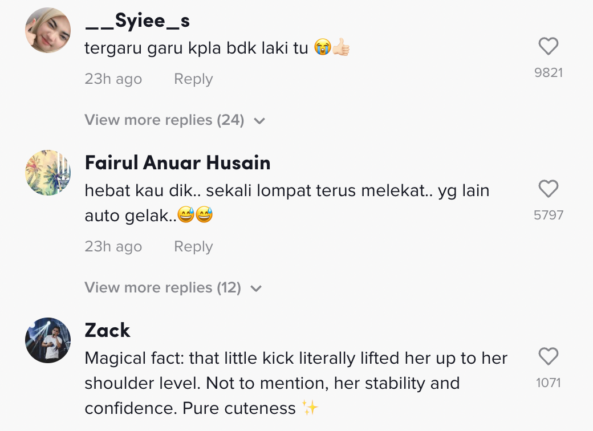Click the 5797 like count
The image size is (593, 431).
(x=549, y=215)
